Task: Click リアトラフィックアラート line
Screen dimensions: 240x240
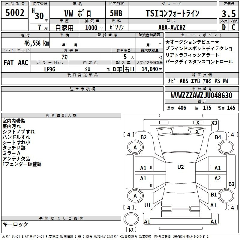Action: (192, 55)
